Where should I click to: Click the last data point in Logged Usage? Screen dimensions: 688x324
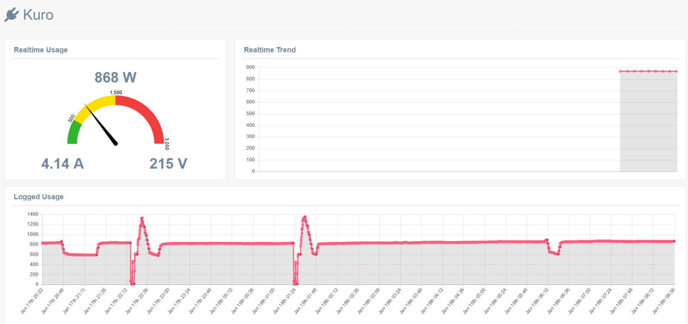click(x=674, y=241)
